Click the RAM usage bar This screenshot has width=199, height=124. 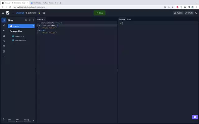pos(20,122)
